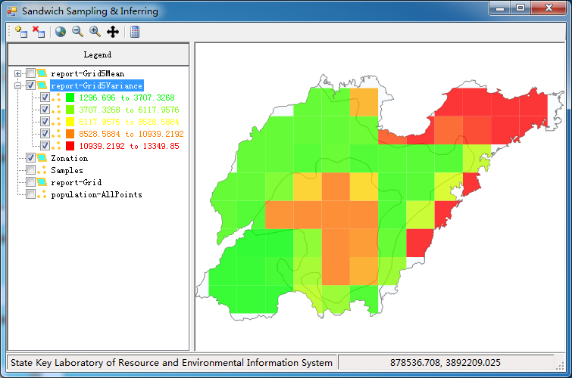Click the lime green 3707.3268 class swatch
Image resolution: width=572 pixels, height=378 pixels.
[70, 110]
